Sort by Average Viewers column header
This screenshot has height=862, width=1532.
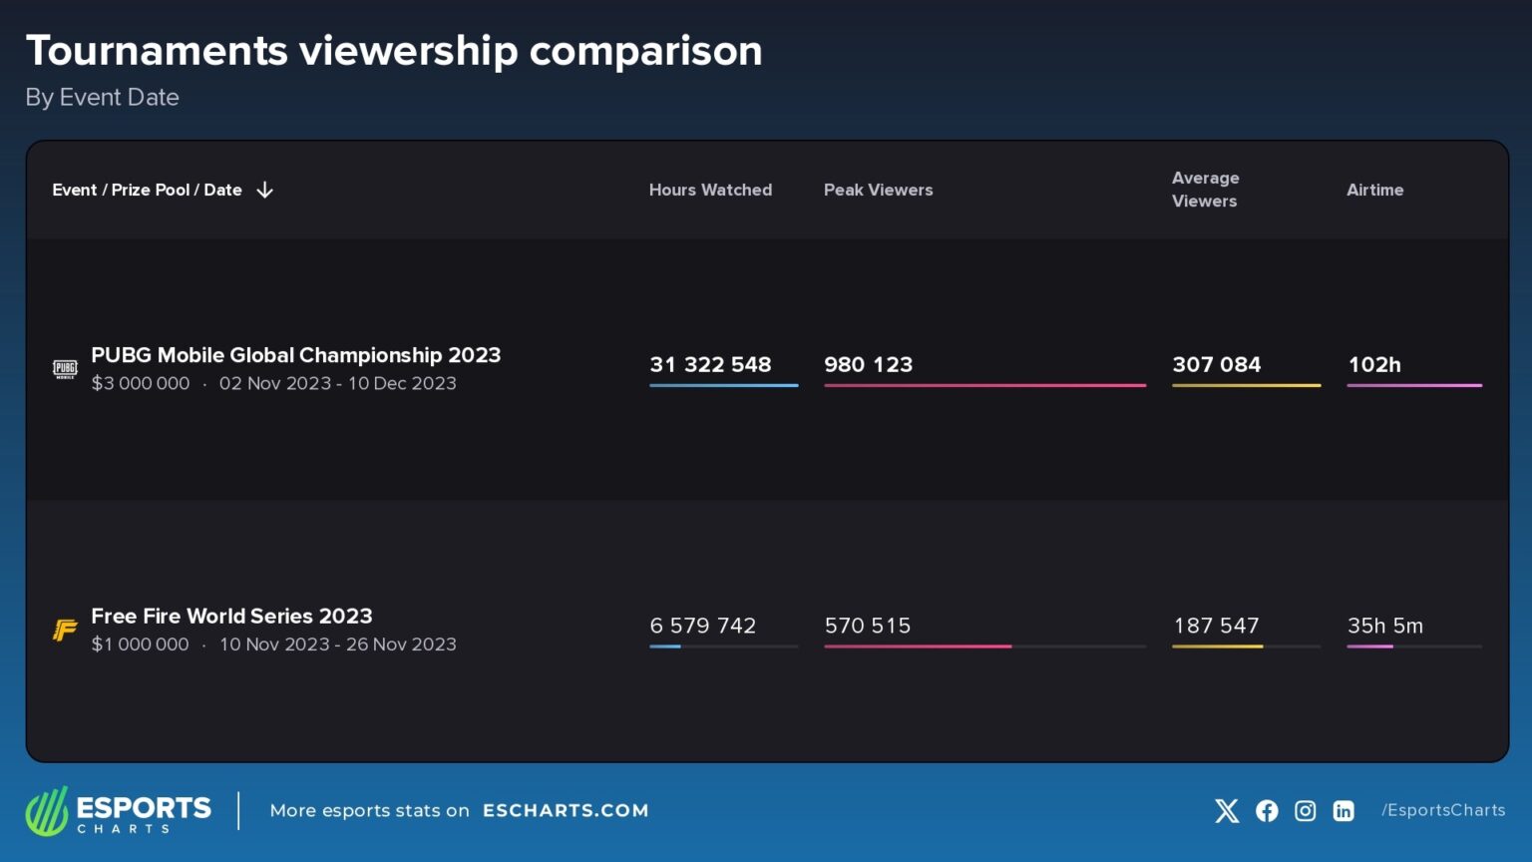click(1206, 190)
